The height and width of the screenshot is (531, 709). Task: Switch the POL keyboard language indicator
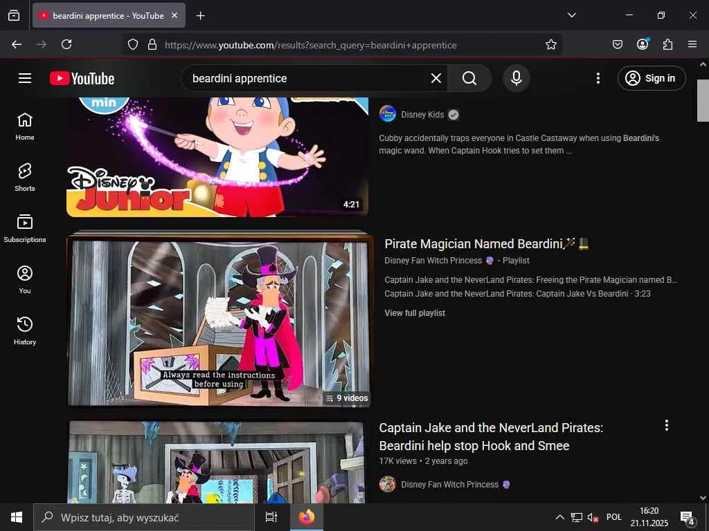click(613, 517)
